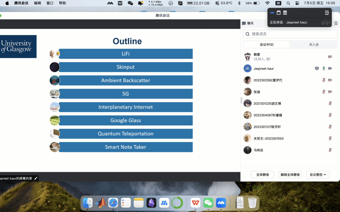Collapse the floating speaker bar with arrow icon
Image resolution: width=340 pixels, height=212 pixels.
[327, 13]
